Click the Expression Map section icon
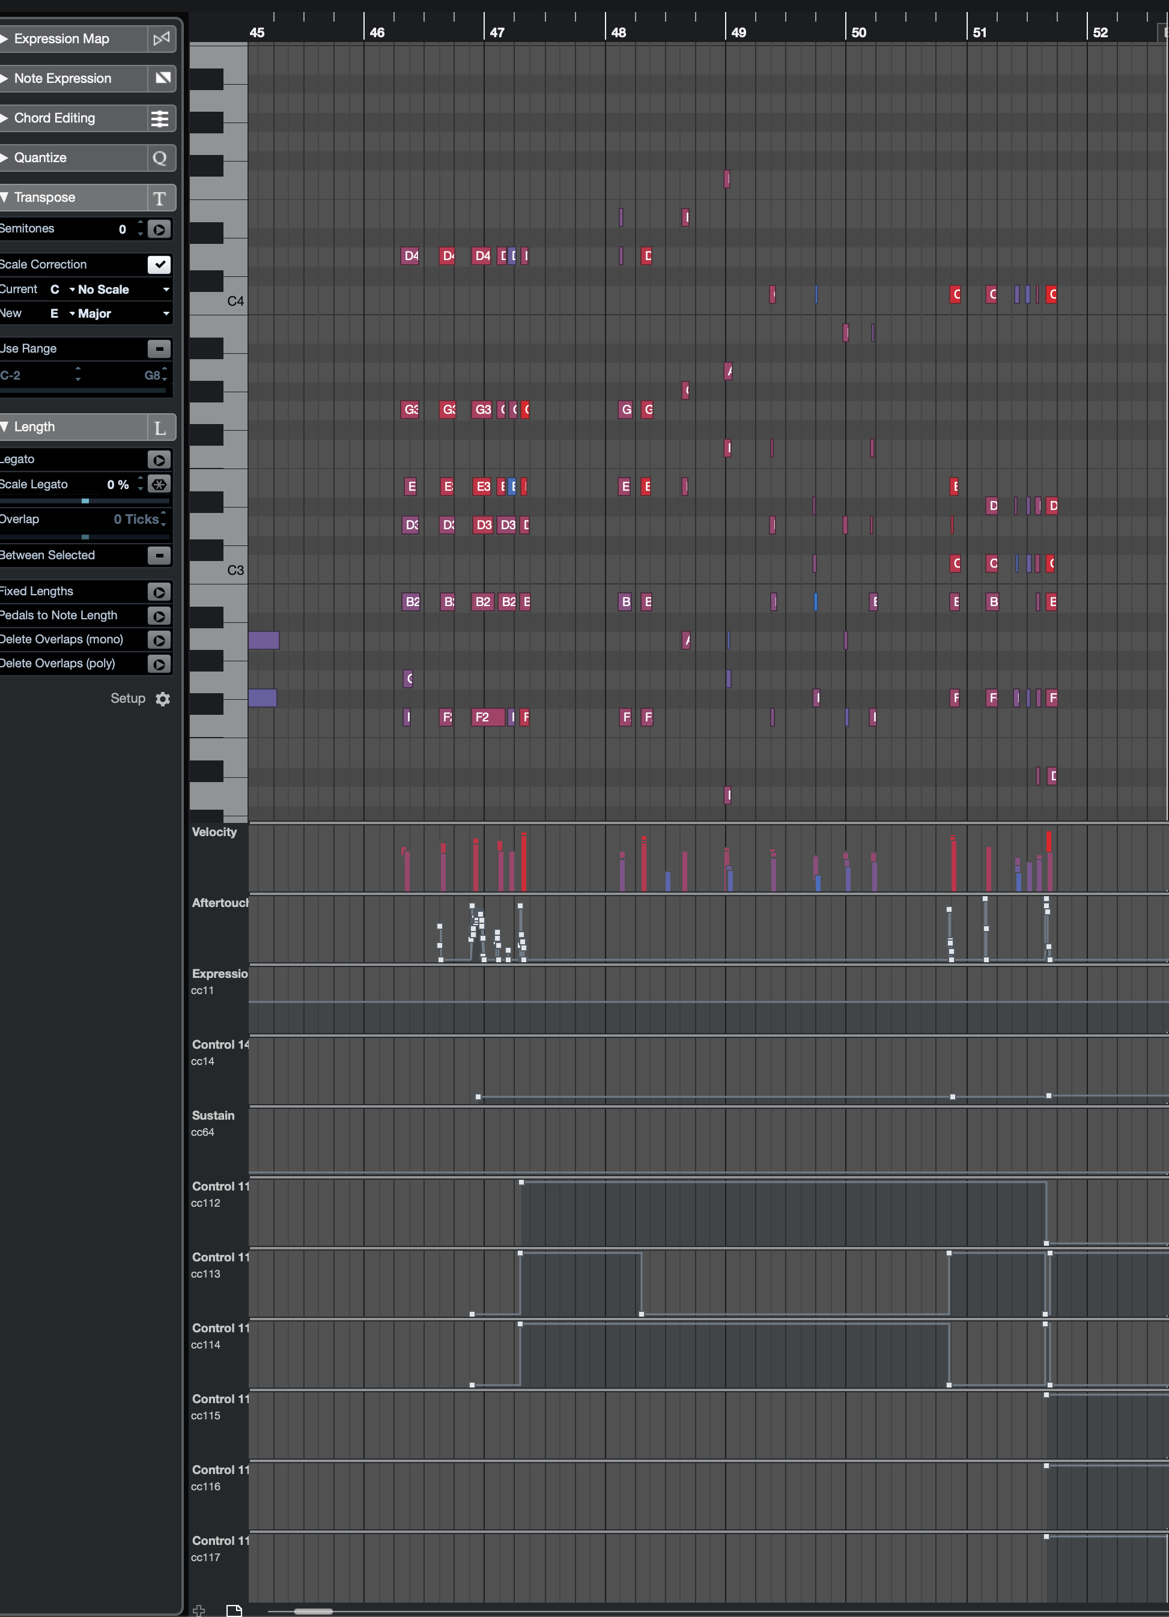Screen dimensions: 1169x1617 click(161, 38)
